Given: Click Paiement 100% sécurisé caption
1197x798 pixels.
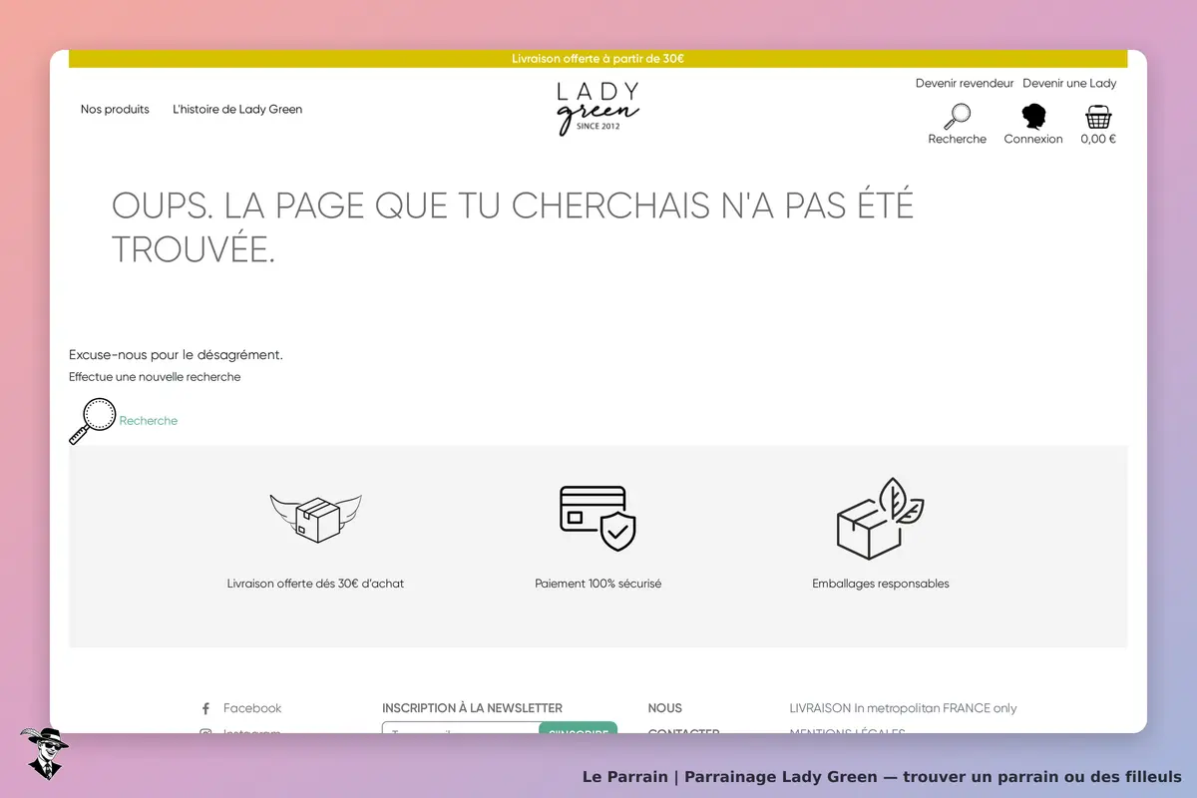Looking at the screenshot, I should 598,584.
